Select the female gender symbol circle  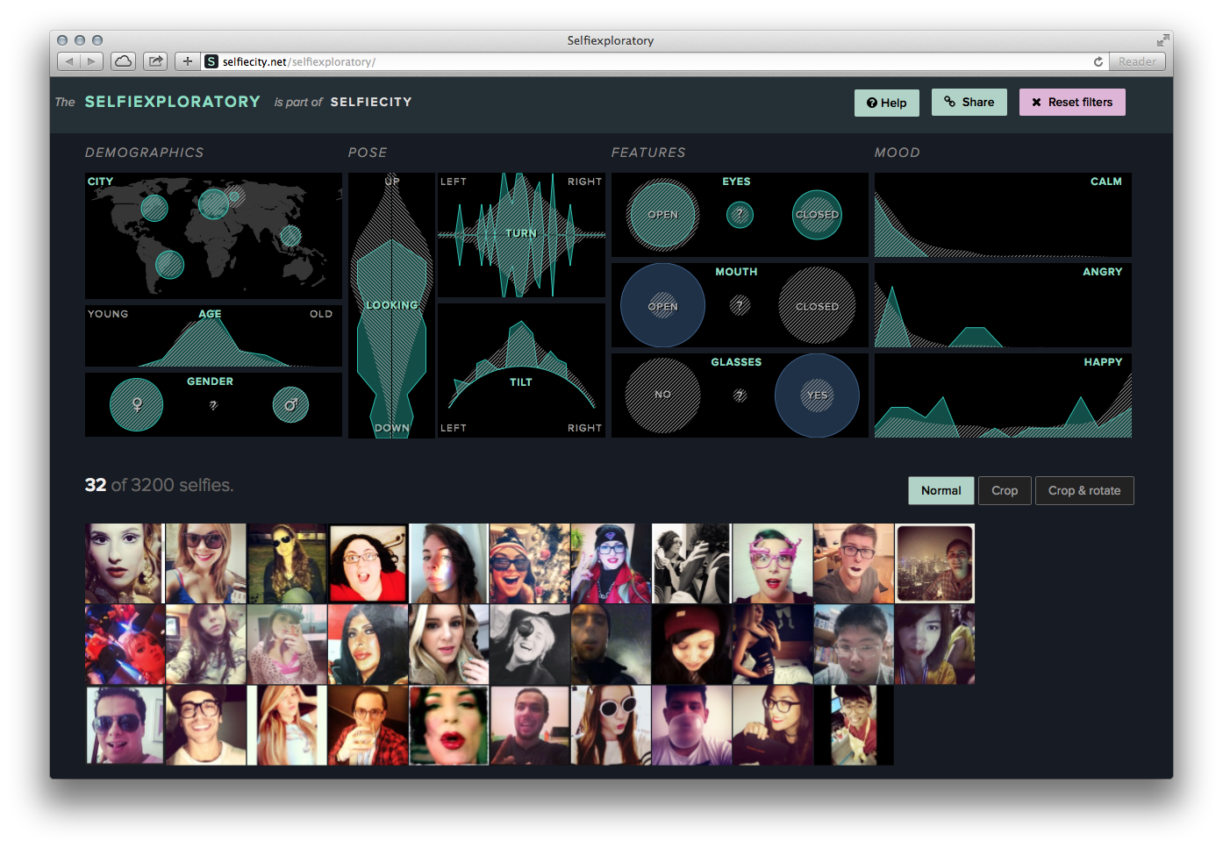[136, 404]
